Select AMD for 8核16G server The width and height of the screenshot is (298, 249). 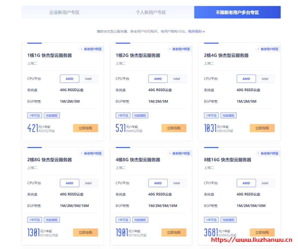[x=246, y=183]
